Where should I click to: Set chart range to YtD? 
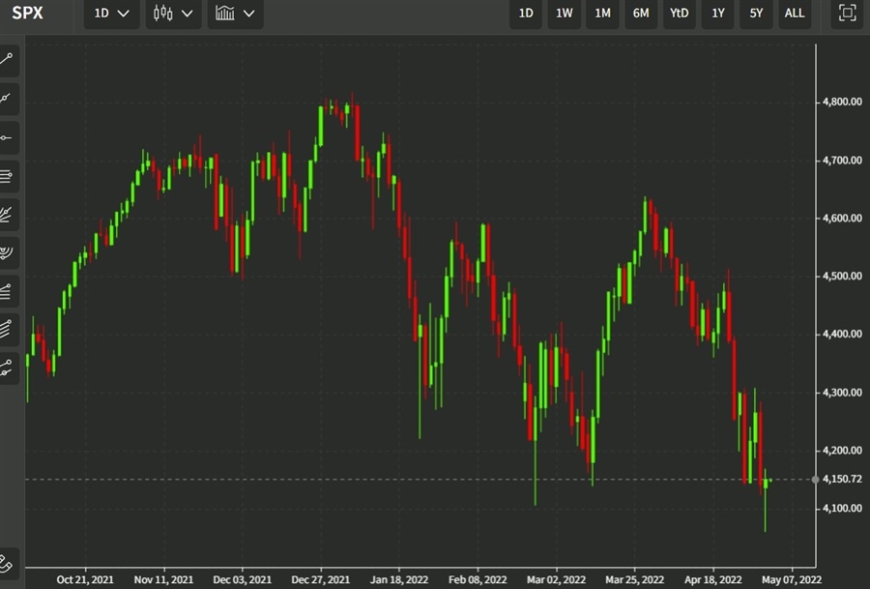[680, 13]
